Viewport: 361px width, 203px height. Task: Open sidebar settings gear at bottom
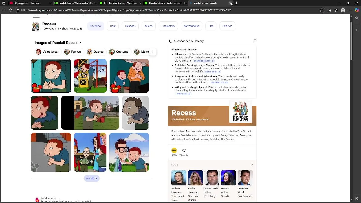(x=357, y=198)
